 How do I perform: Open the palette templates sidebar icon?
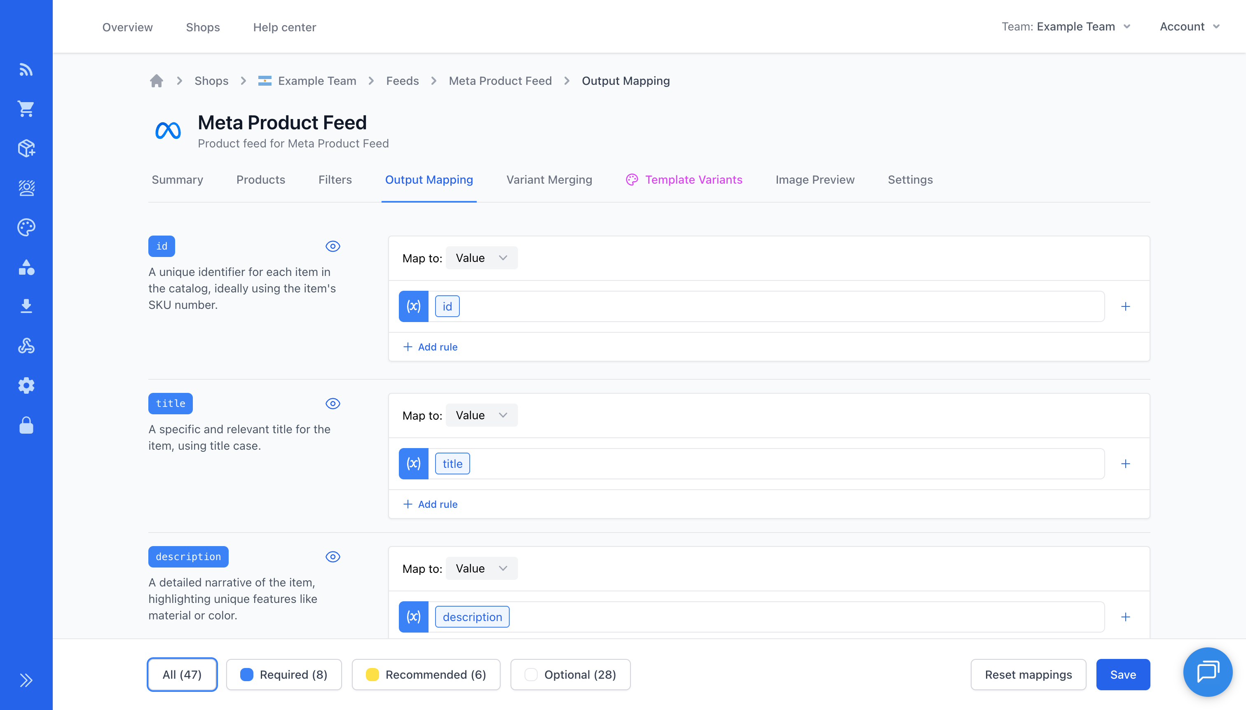point(26,227)
